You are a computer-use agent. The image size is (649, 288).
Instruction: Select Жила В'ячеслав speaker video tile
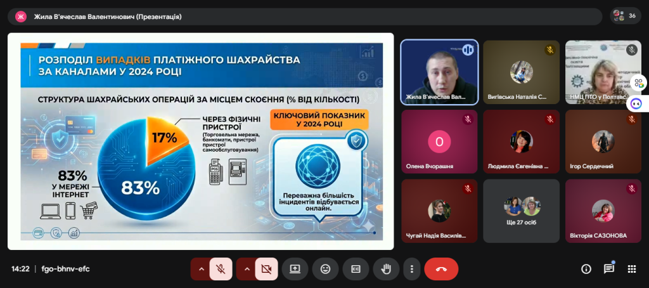point(439,72)
